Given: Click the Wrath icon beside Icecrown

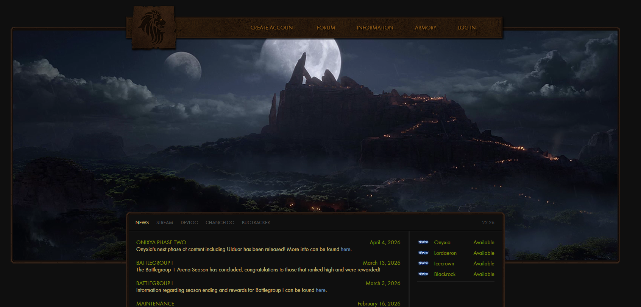Looking at the screenshot, I should [x=423, y=264].
